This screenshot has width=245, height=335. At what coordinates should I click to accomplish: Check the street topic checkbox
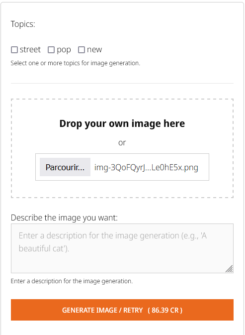pos(14,50)
